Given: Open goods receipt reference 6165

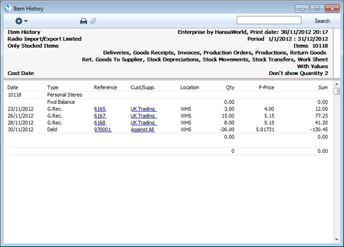Looking at the screenshot, I should pos(100,109).
